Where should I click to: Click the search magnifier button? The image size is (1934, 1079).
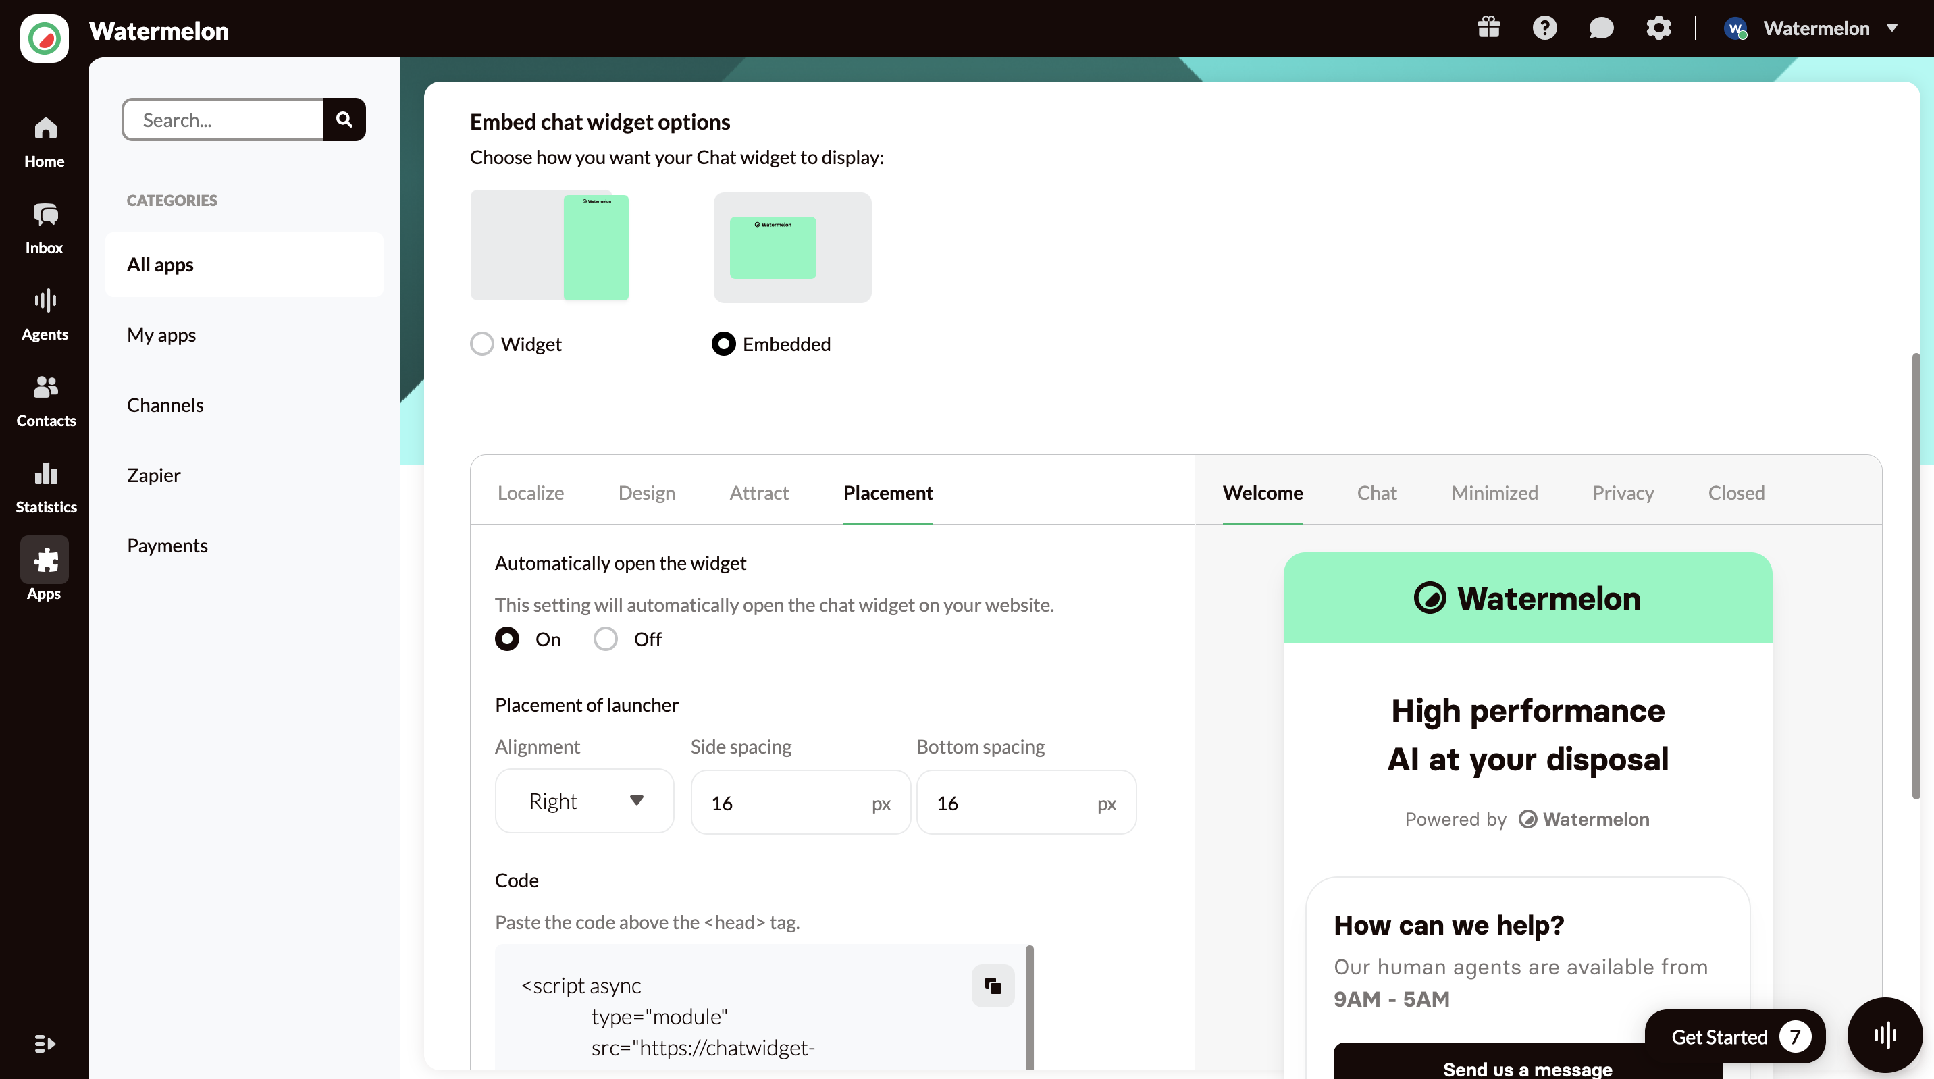[x=344, y=120]
